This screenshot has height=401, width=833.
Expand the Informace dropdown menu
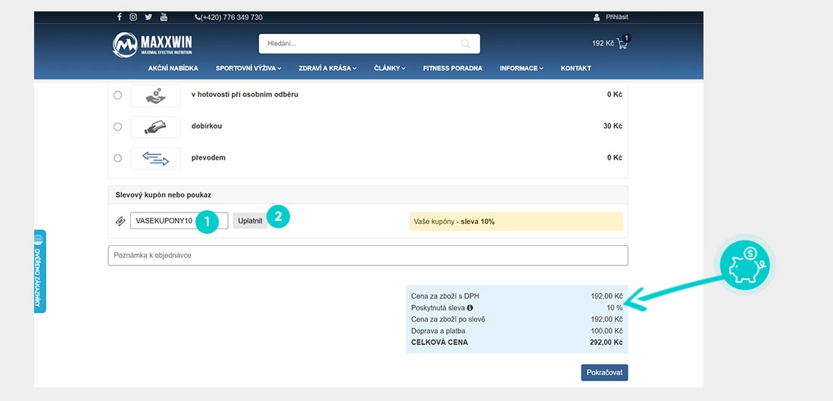point(521,68)
